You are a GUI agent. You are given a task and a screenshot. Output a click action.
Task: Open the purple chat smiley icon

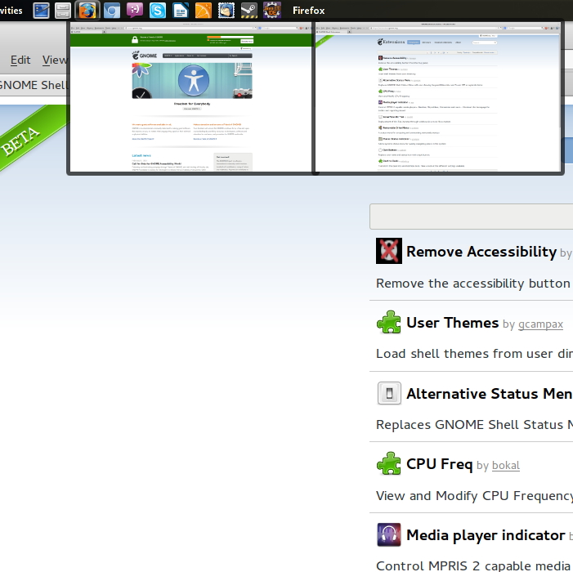tap(135, 11)
